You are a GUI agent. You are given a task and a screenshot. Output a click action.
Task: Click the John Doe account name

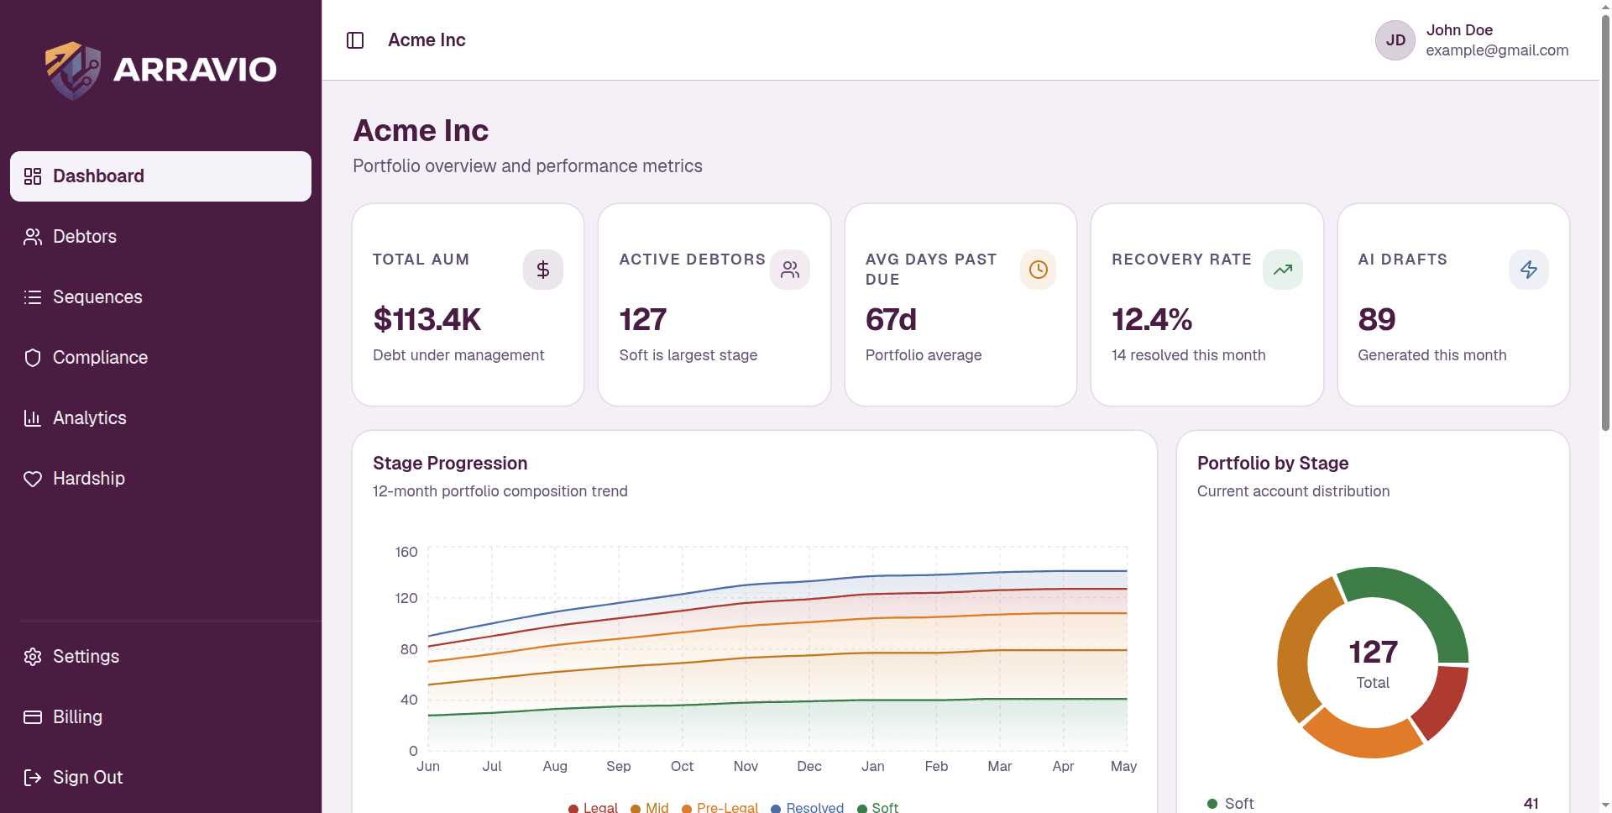pos(1459,30)
